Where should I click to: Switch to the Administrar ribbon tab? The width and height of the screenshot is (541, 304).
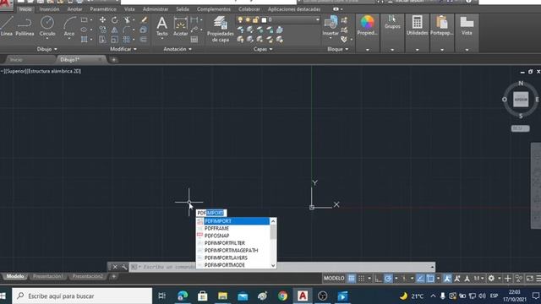(156, 9)
